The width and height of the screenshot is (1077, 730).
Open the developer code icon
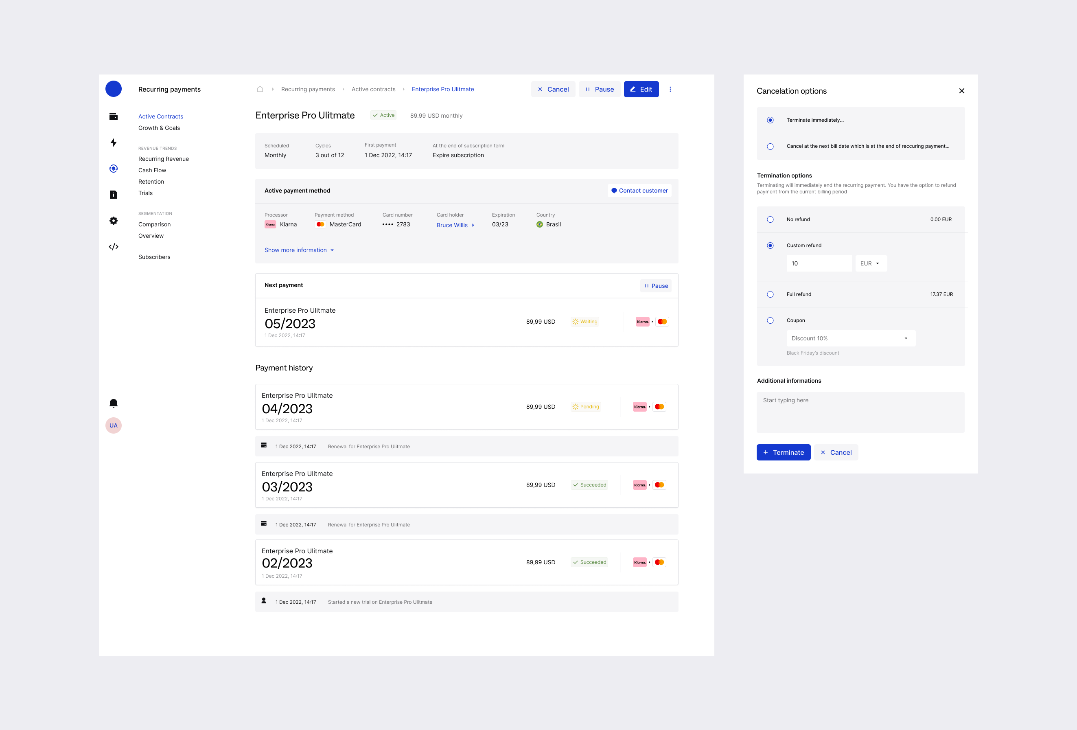(113, 247)
